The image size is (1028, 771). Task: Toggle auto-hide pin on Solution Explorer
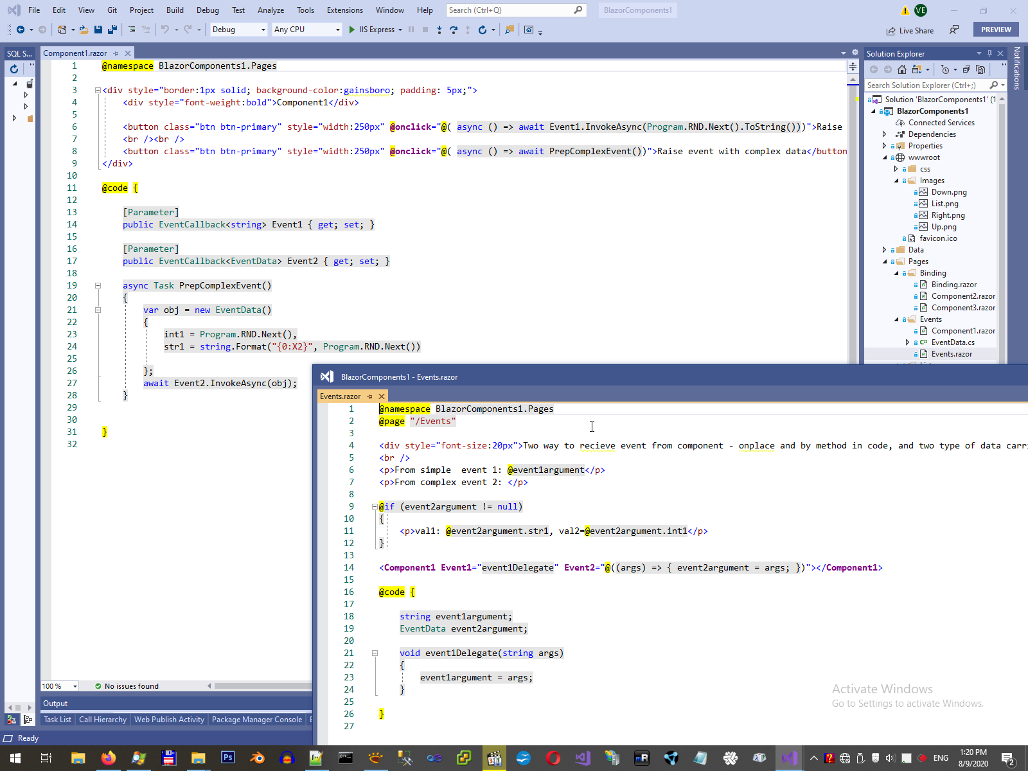(989, 53)
